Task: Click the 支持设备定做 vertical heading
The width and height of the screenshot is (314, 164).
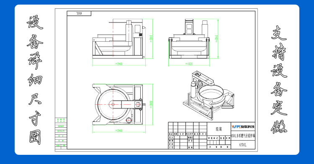Action: click(279, 80)
